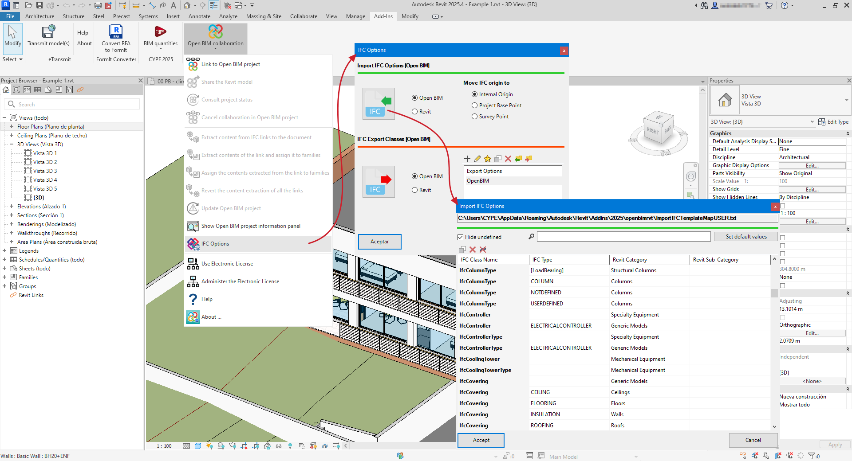Select Revit radio under Import IFC Options
This screenshot has height=461, width=852.
point(415,112)
